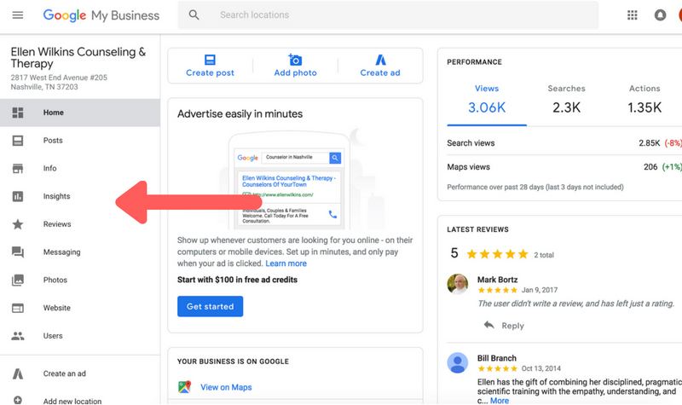Click the Create ad logo icon
The image size is (682, 405).
tap(380, 60)
